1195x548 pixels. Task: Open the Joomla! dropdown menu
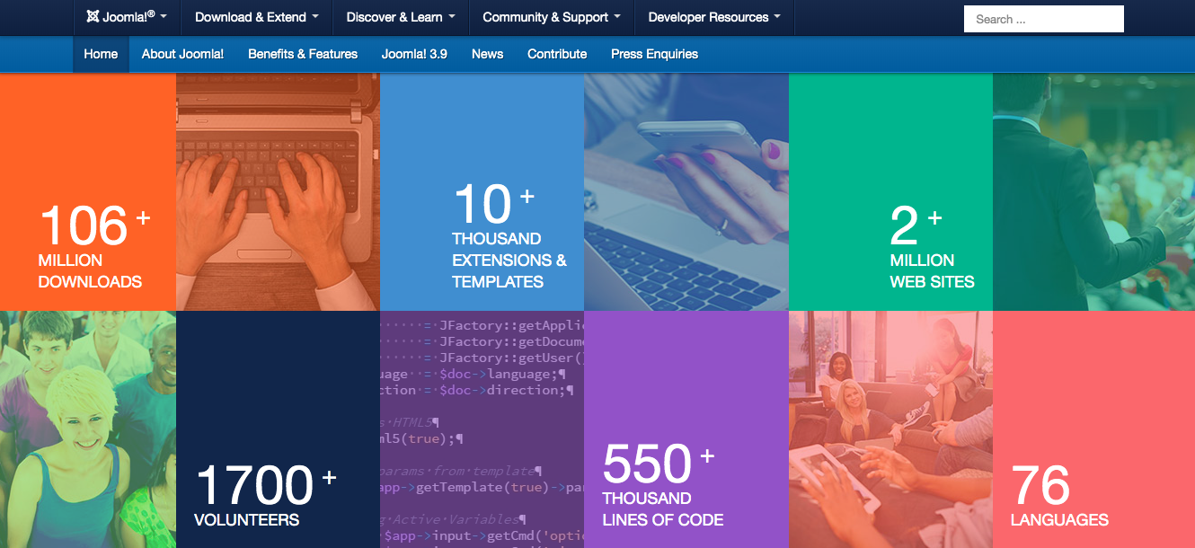(127, 17)
